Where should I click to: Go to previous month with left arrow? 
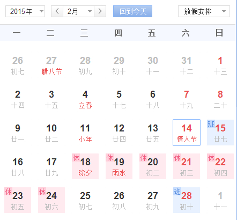tap(57, 11)
